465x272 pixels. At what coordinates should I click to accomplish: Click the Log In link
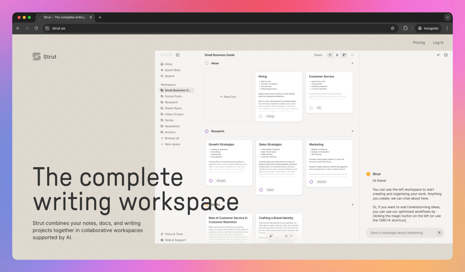[x=438, y=43]
